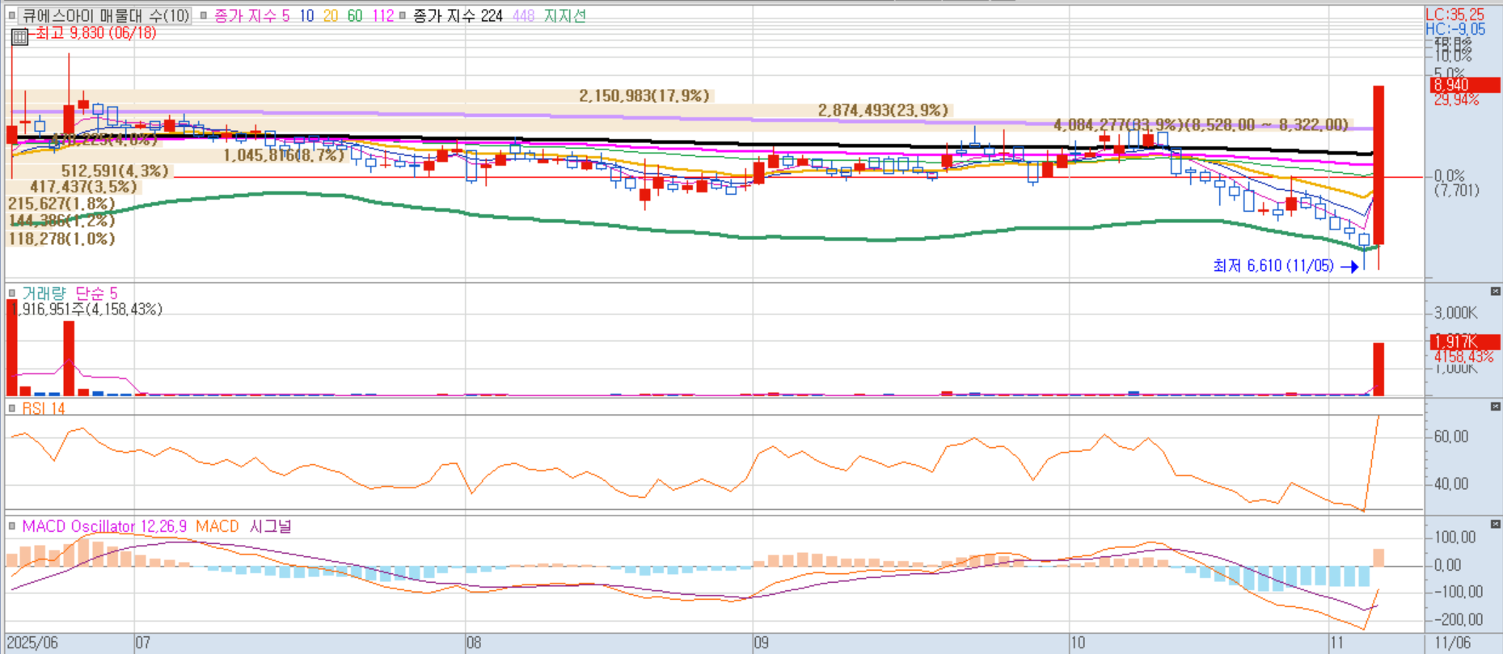This screenshot has width=1503, height=654.
Task: Select the 큐에스아이 매물대 수(10) indicator label
Action: tap(105, 15)
